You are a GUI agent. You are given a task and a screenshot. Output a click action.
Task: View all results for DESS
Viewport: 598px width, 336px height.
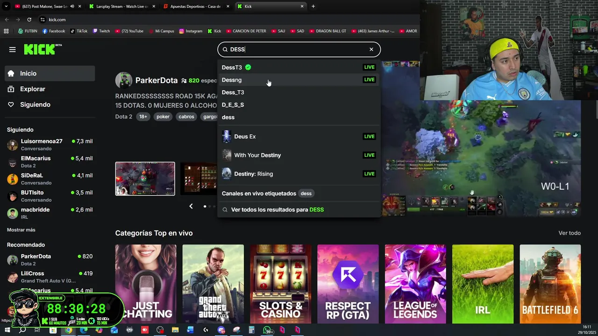(299, 210)
